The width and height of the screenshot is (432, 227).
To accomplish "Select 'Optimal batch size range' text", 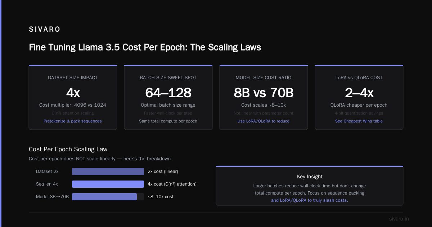I will tap(168, 105).
